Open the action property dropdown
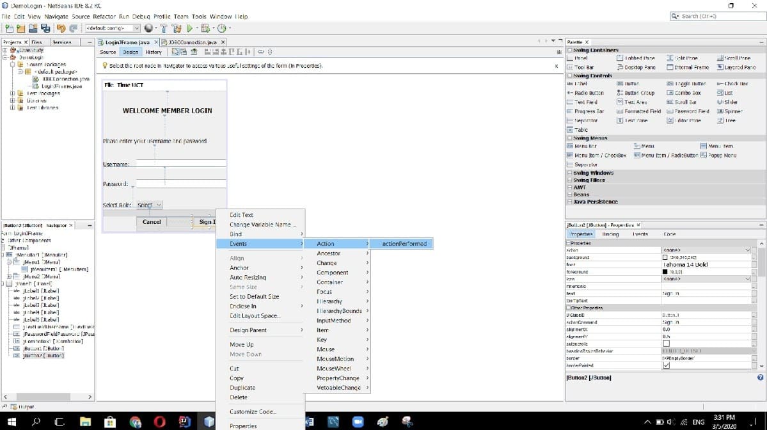The height and width of the screenshot is (430, 767). (747, 250)
